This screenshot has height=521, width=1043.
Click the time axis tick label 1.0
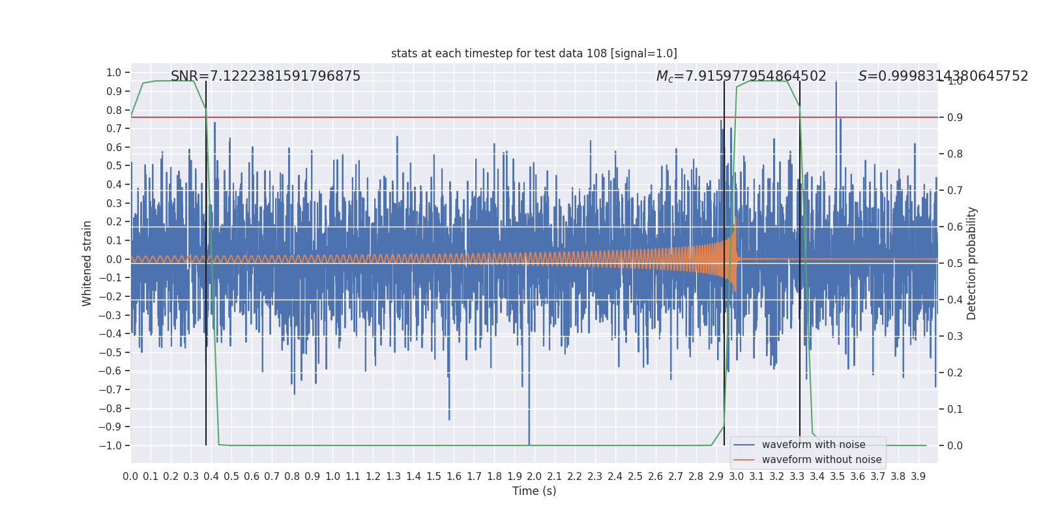[x=332, y=477]
